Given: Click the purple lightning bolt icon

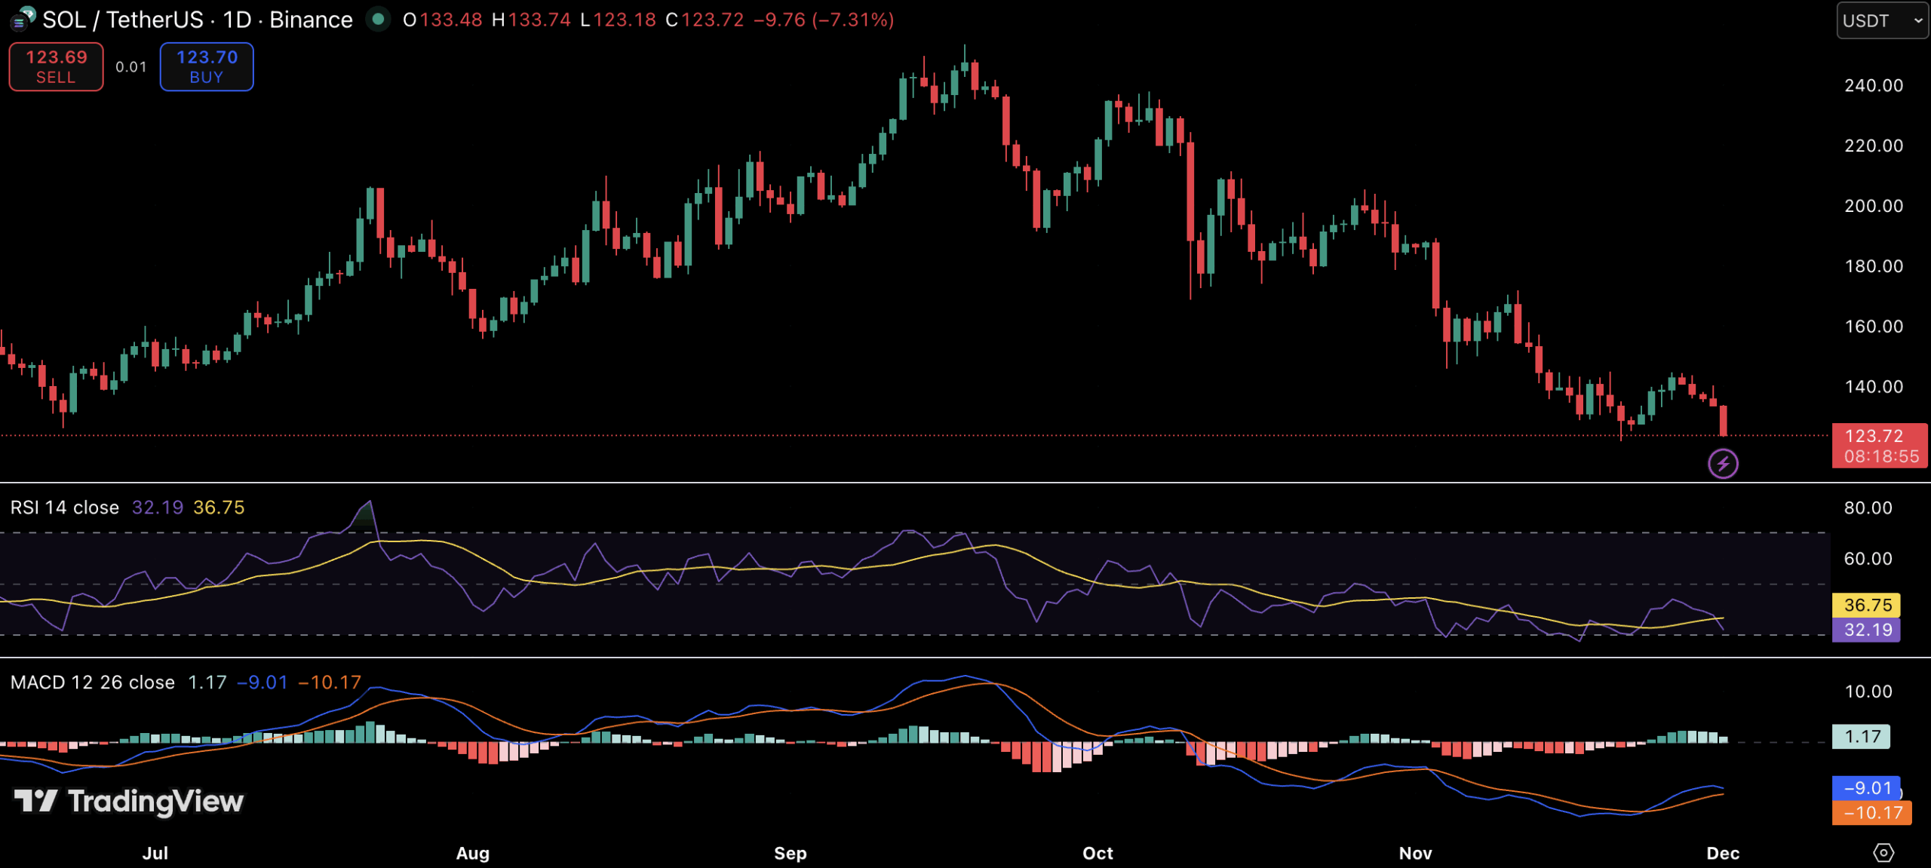Looking at the screenshot, I should coord(1723,463).
